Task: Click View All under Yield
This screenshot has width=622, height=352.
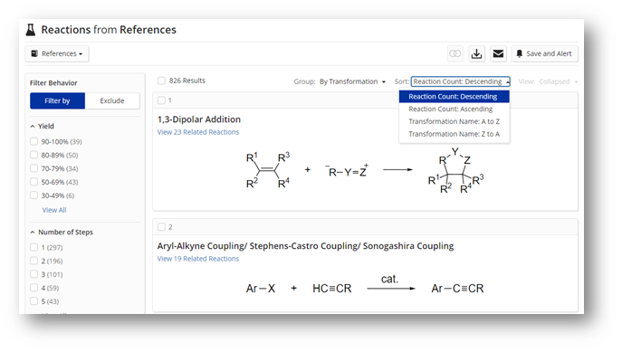Action: coord(54,210)
